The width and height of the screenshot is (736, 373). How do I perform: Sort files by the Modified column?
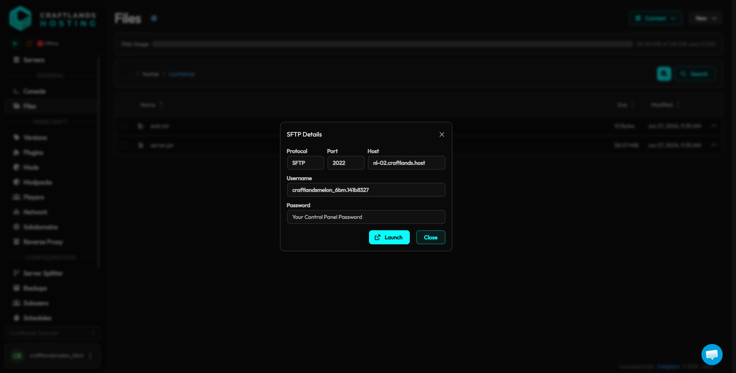[x=665, y=105]
